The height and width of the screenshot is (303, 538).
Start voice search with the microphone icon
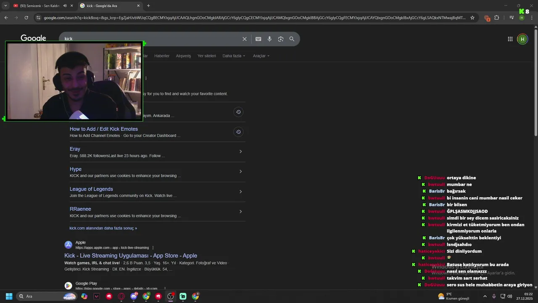pos(269,39)
